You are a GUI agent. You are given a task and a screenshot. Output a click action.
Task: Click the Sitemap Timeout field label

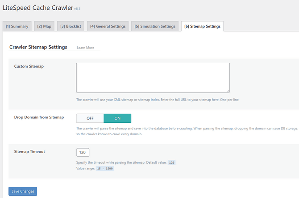pos(29,151)
